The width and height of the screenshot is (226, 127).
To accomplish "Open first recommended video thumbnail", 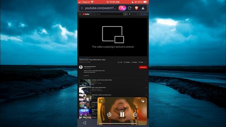I will click(x=85, y=83).
